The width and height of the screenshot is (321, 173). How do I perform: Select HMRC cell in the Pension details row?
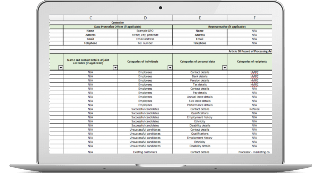(250, 81)
